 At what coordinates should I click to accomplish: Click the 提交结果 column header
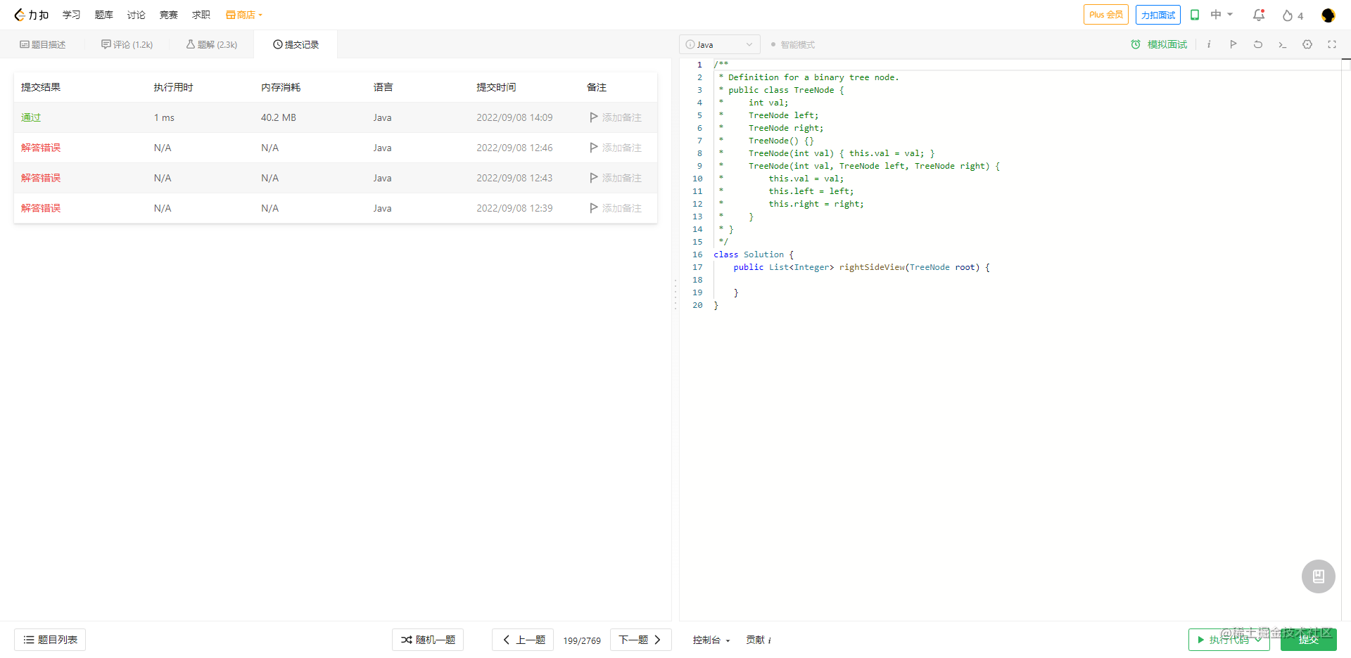[41, 87]
